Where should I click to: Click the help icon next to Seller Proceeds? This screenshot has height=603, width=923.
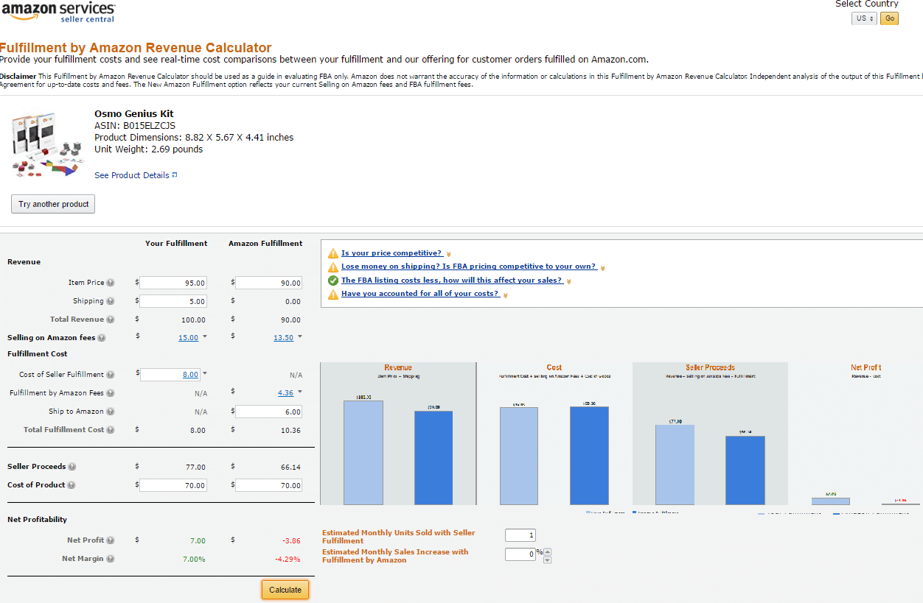coord(72,466)
